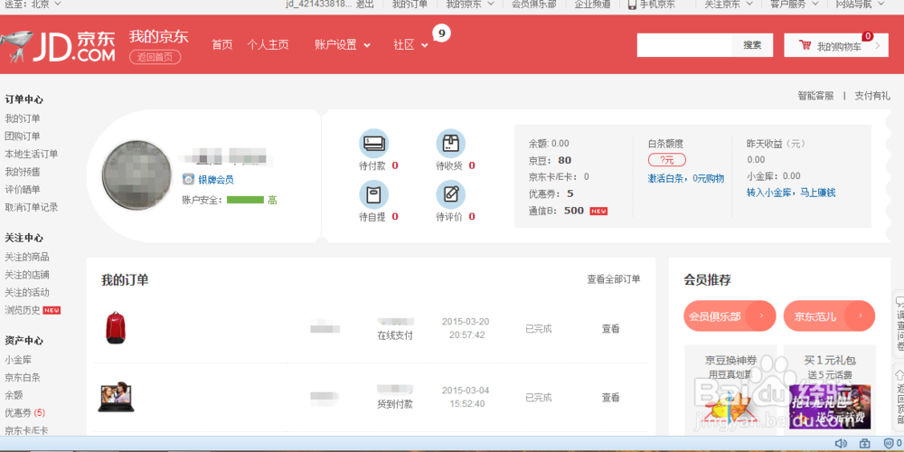Click the 白条额度 ?元 badge
This screenshot has height=452, width=904.
coord(666,160)
